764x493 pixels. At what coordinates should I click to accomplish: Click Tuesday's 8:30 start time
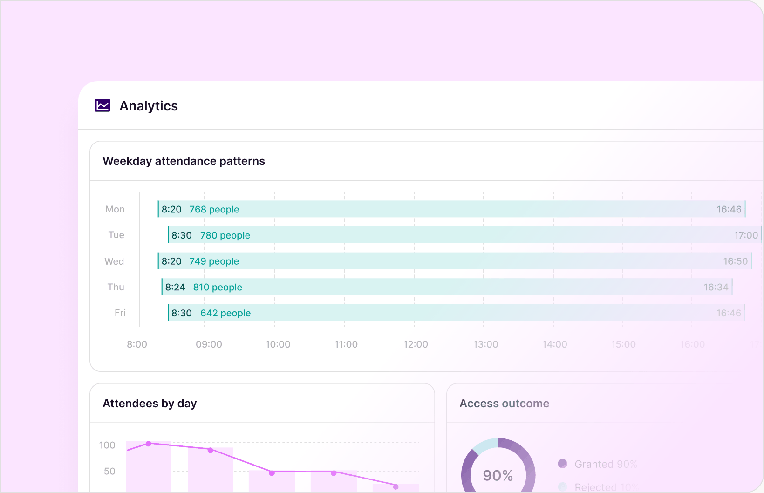[182, 235]
